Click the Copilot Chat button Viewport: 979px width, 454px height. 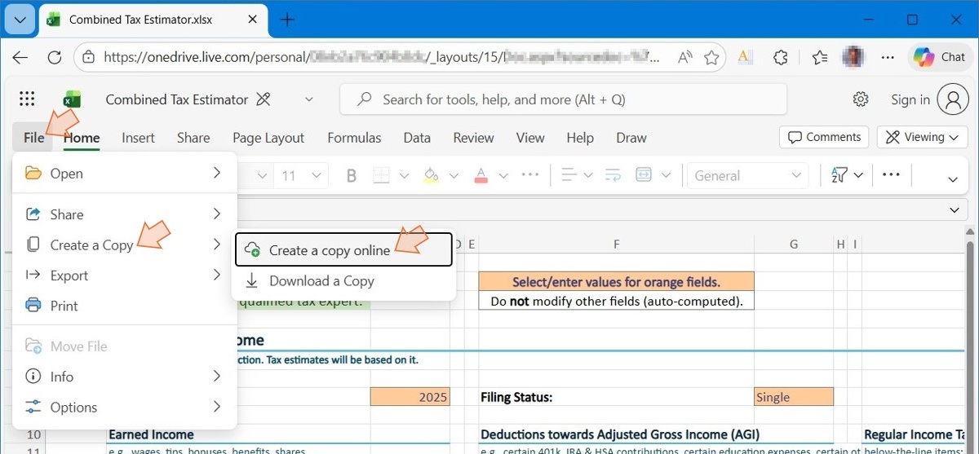[939, 57]
